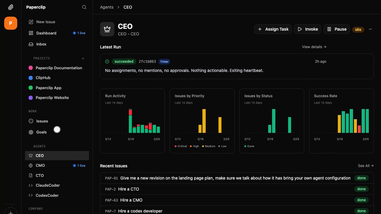Open the search magnifier in sidebar

(84, 7)
